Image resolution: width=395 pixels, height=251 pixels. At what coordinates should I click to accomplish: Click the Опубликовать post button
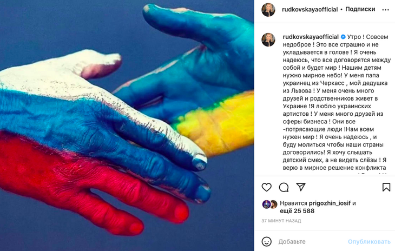[369, 242]
